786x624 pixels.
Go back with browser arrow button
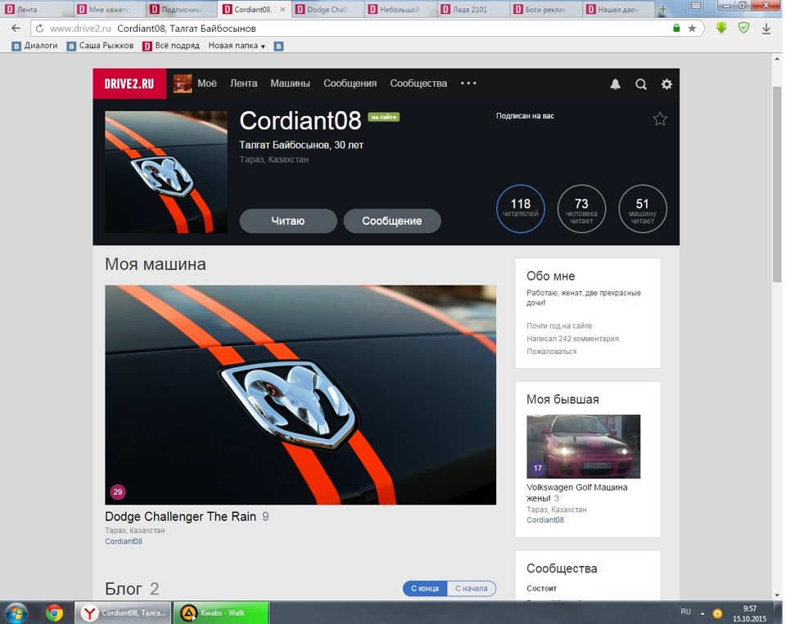[16, 29]
